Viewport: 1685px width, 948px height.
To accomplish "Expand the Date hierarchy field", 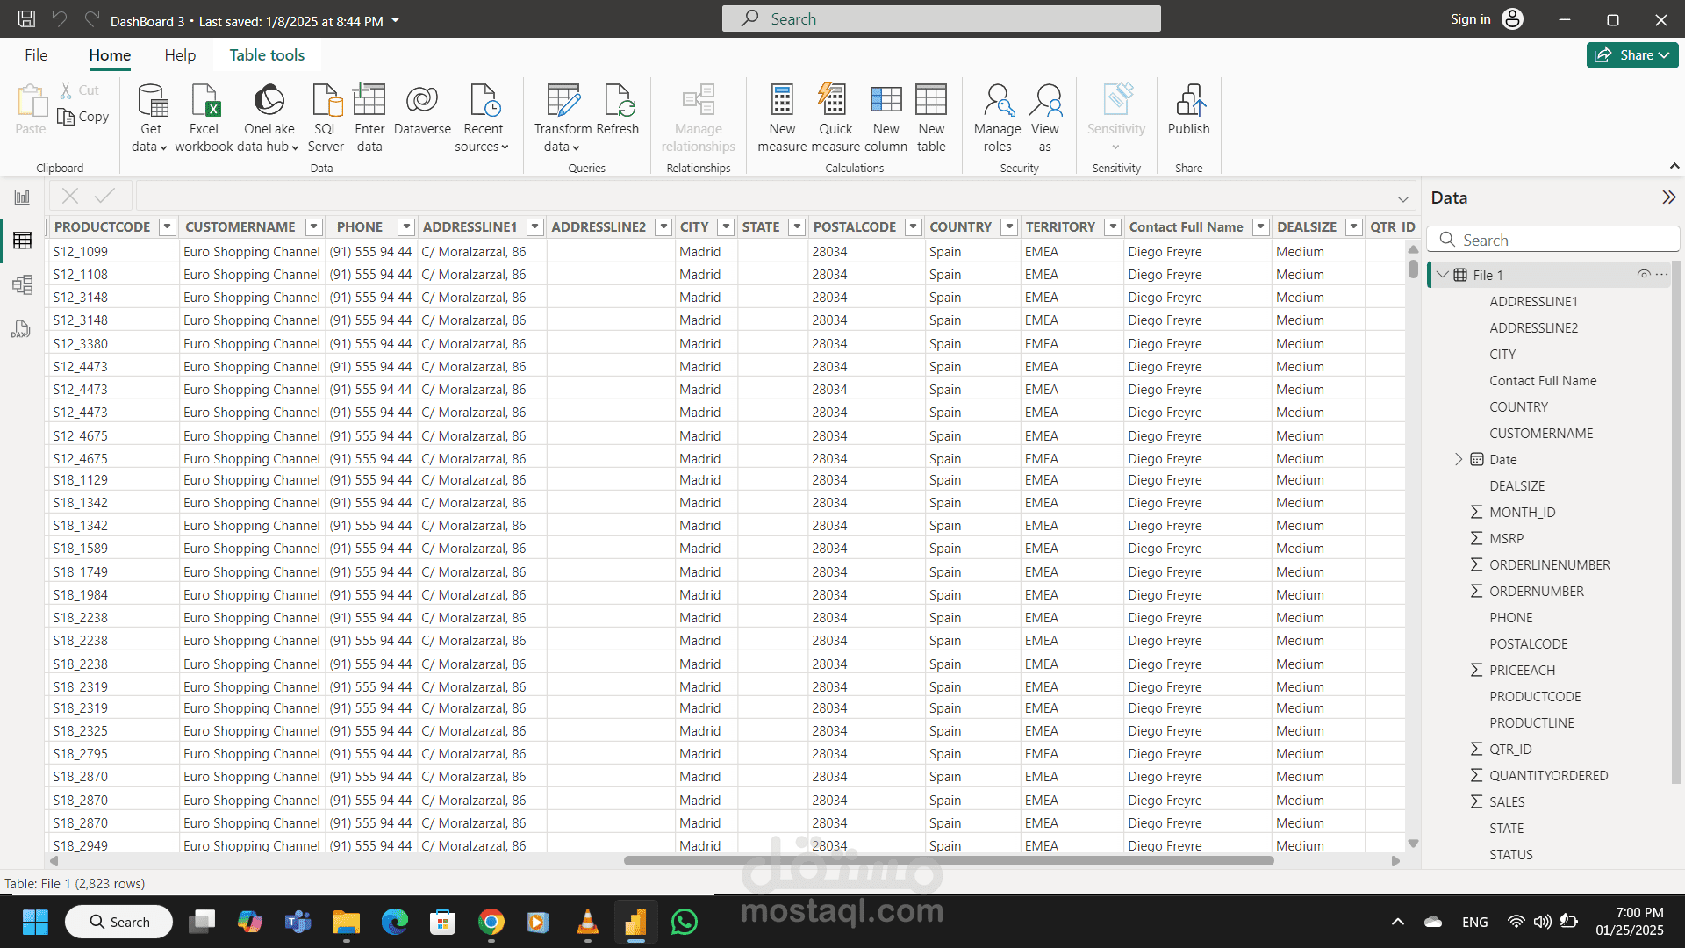I will pos(1459,459).
